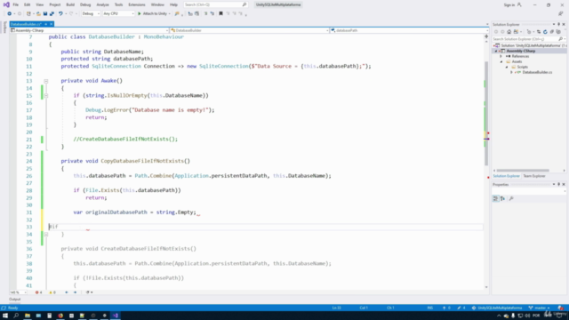Open the Windows Start menu
This screenshot has width=569, height=320.
(5, 316)
